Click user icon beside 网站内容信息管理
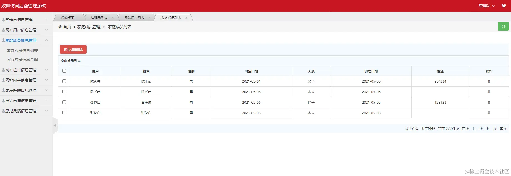Screen dimensions: 511x176 tap(3, 80)
